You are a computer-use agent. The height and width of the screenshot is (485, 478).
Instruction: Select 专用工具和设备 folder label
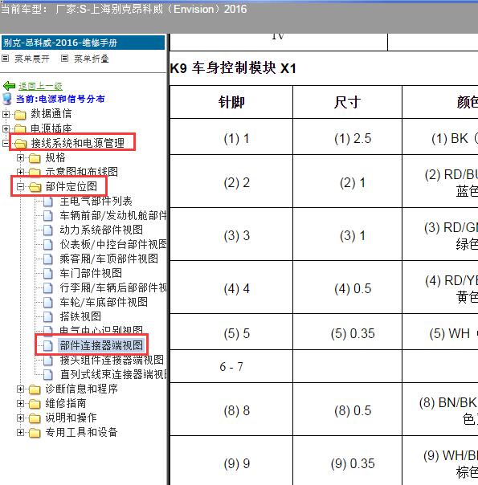pyautogui.click(x=81, y=432)
